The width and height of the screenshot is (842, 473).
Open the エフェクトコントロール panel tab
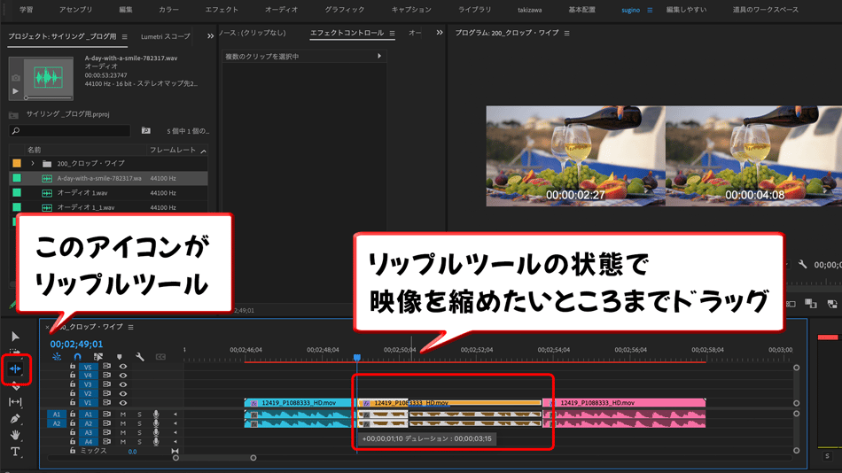347,34
